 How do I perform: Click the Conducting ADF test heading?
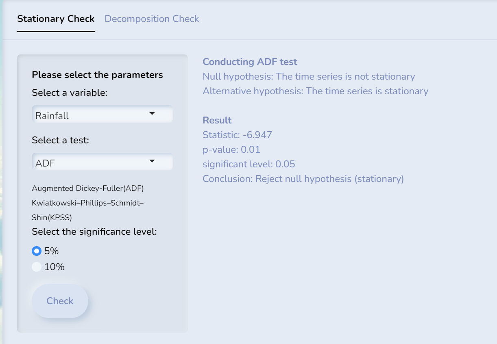point(250,62)
